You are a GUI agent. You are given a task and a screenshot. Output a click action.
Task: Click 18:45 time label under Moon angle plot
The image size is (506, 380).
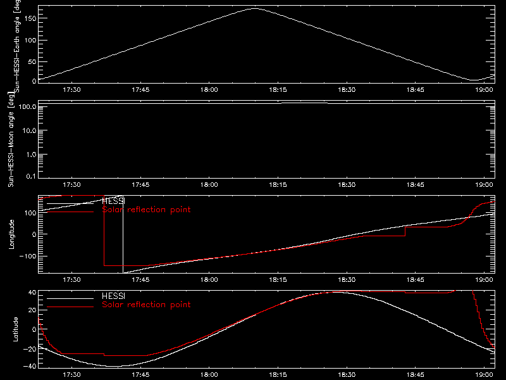(416, 184)
